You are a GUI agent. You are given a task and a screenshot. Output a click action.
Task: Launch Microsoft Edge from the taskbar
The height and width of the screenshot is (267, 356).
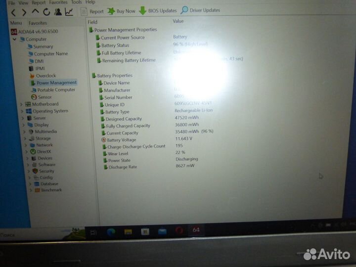pos(111,232)
